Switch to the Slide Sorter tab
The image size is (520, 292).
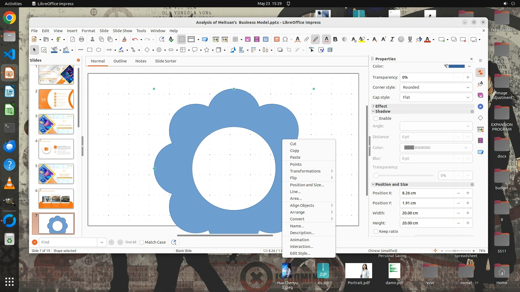165,61
